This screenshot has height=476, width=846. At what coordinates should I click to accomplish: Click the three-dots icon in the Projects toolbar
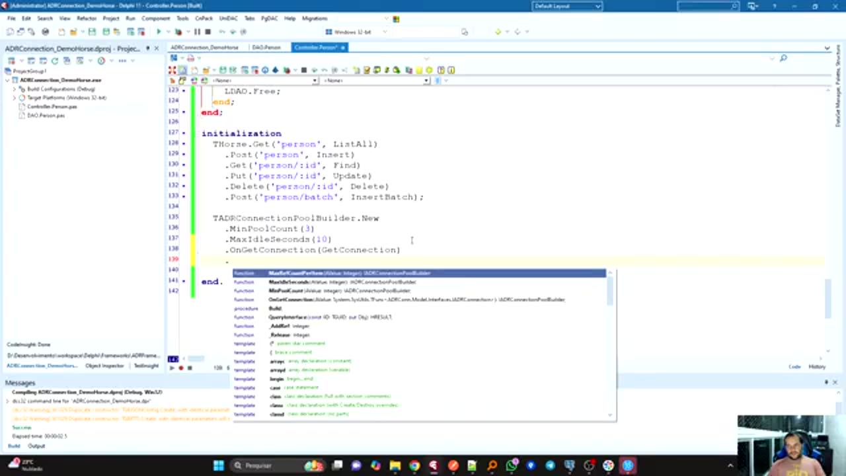tap(122, 61)
